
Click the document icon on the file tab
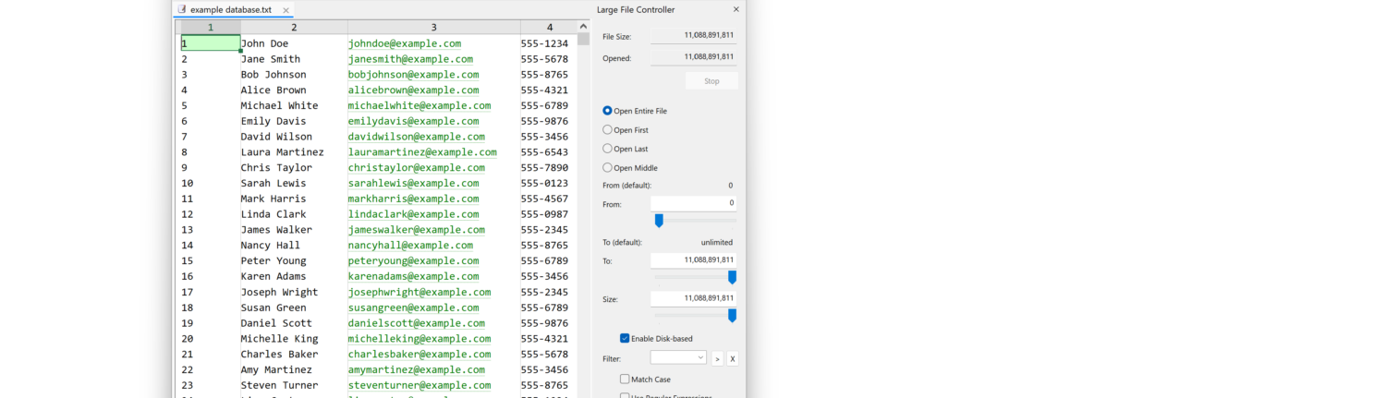tap(182, 9)
